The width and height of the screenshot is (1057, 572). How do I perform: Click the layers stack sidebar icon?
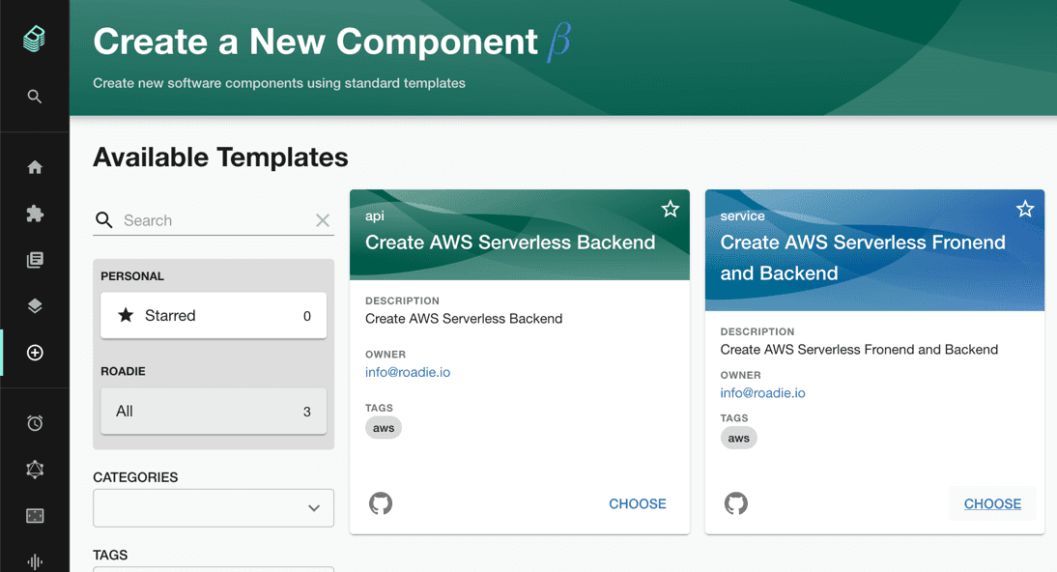tap(35, 306)
